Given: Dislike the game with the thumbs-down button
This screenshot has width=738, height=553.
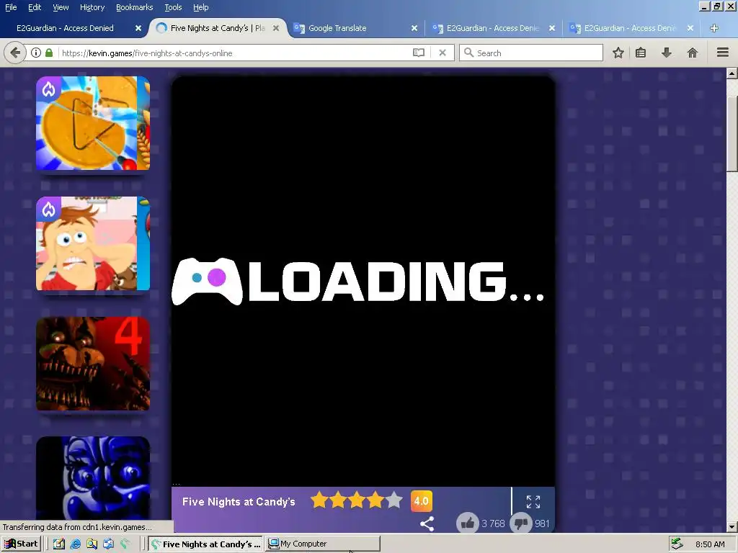Looking at the screenshot, I should click(x=521, y=523).
